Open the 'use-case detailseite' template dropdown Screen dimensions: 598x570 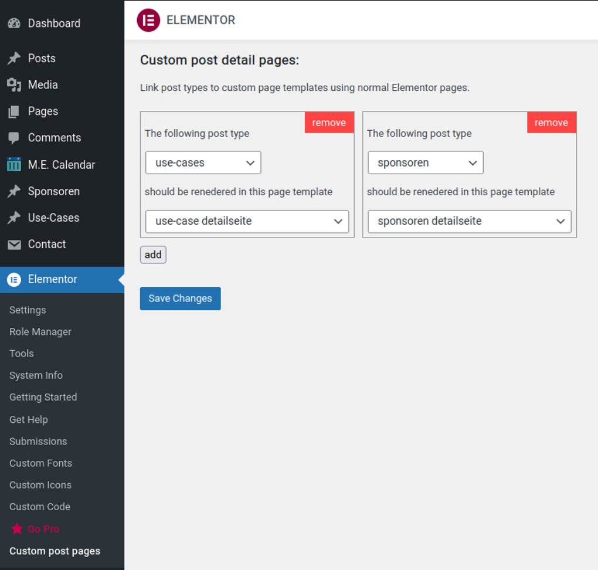(247, 222)
